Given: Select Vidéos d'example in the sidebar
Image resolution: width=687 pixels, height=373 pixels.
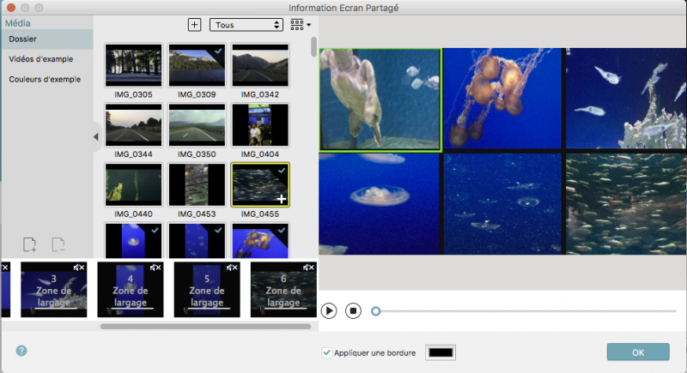Looking at the screenshot, I should 41,59.
